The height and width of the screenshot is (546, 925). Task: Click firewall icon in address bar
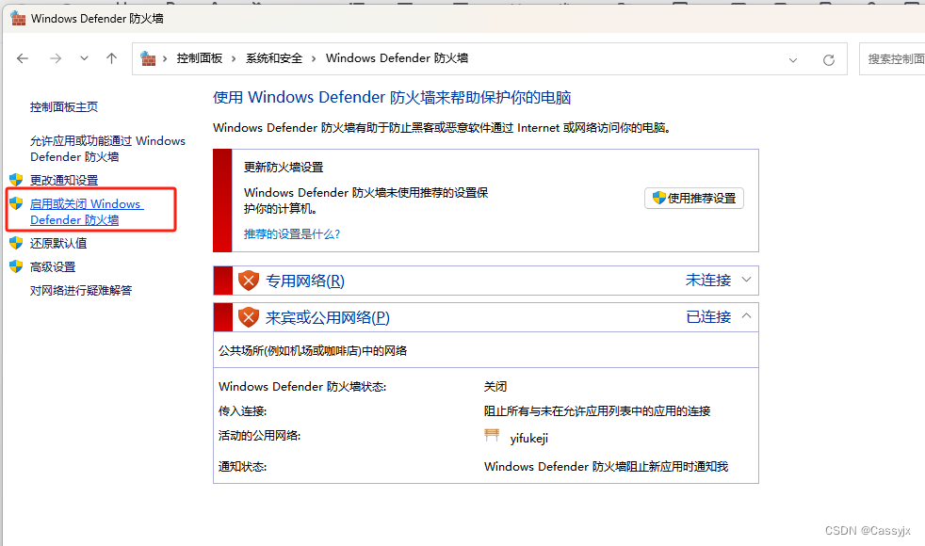[x=148, y=58]
